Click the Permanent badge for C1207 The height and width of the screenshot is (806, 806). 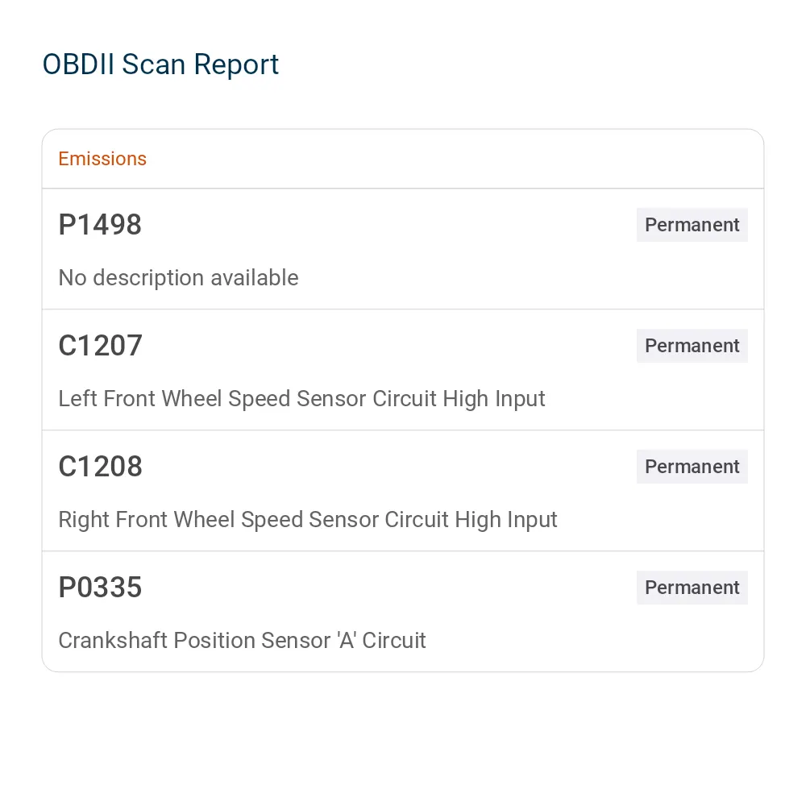[692, 346]
